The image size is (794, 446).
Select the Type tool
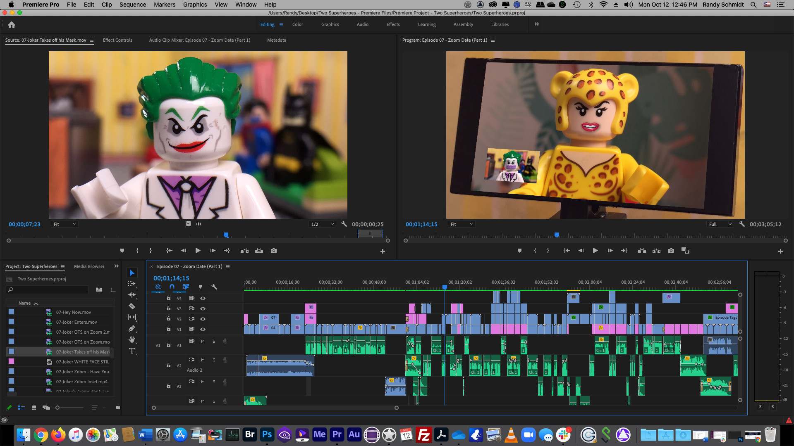point(132,351)
